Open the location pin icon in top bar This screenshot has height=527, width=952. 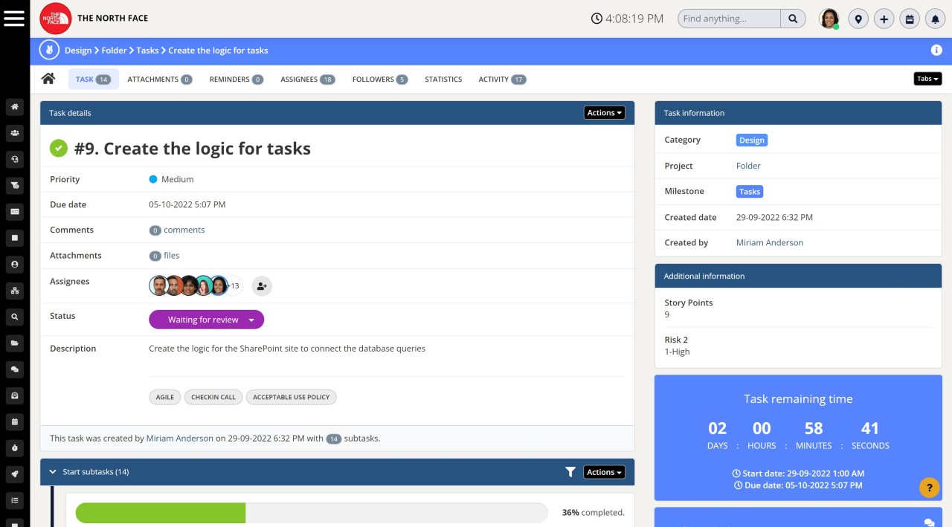coord(858,18)
